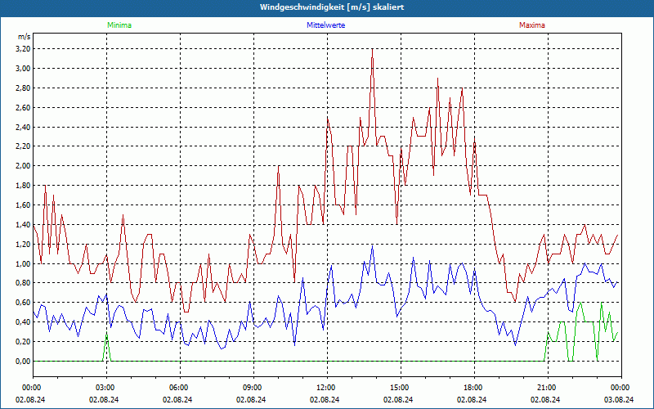Click the chart title 'Windgeschwindigkeit [m/s] skaliert'

tap(332, 7)
